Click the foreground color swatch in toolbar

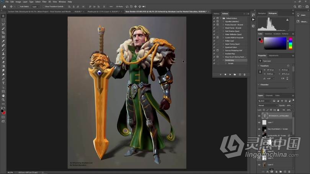[2, 111]
